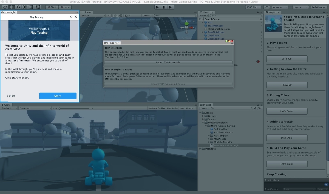Toggle Local handle rotation mode
329x194 pixels.
tap(65, 7)
